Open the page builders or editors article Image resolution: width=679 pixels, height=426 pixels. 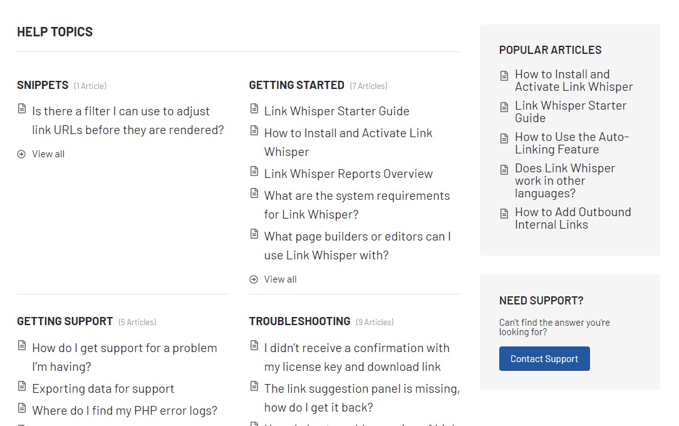(357, 246)
